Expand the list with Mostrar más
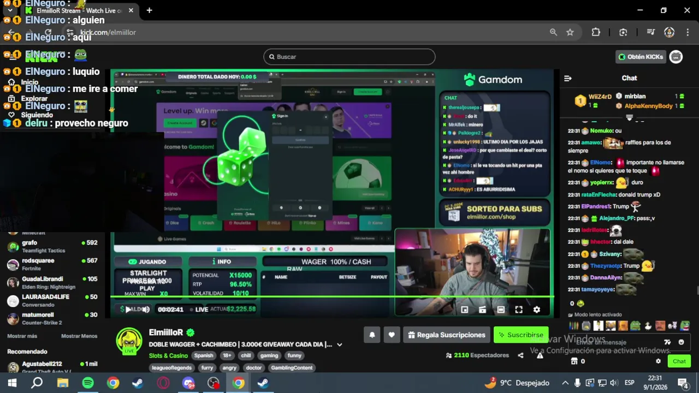The image size is (699, 393). 22,336
